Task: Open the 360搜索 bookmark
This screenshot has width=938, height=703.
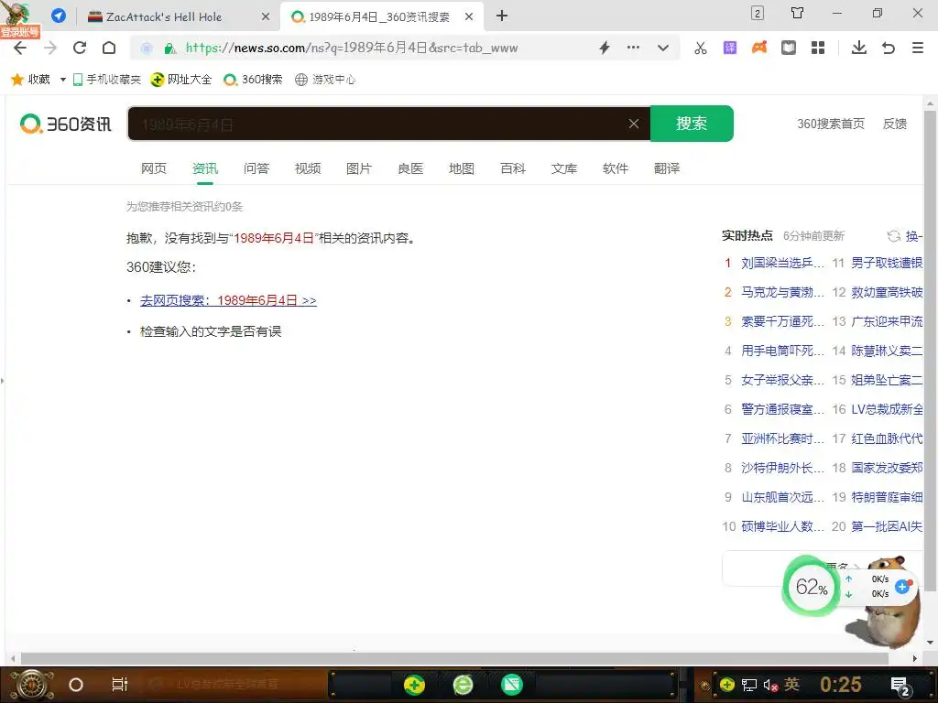Action: (253, 80)
